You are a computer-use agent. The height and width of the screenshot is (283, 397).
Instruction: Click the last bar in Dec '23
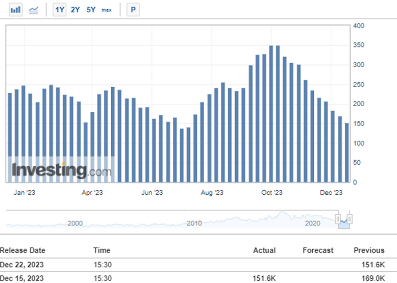coord(347,153)
